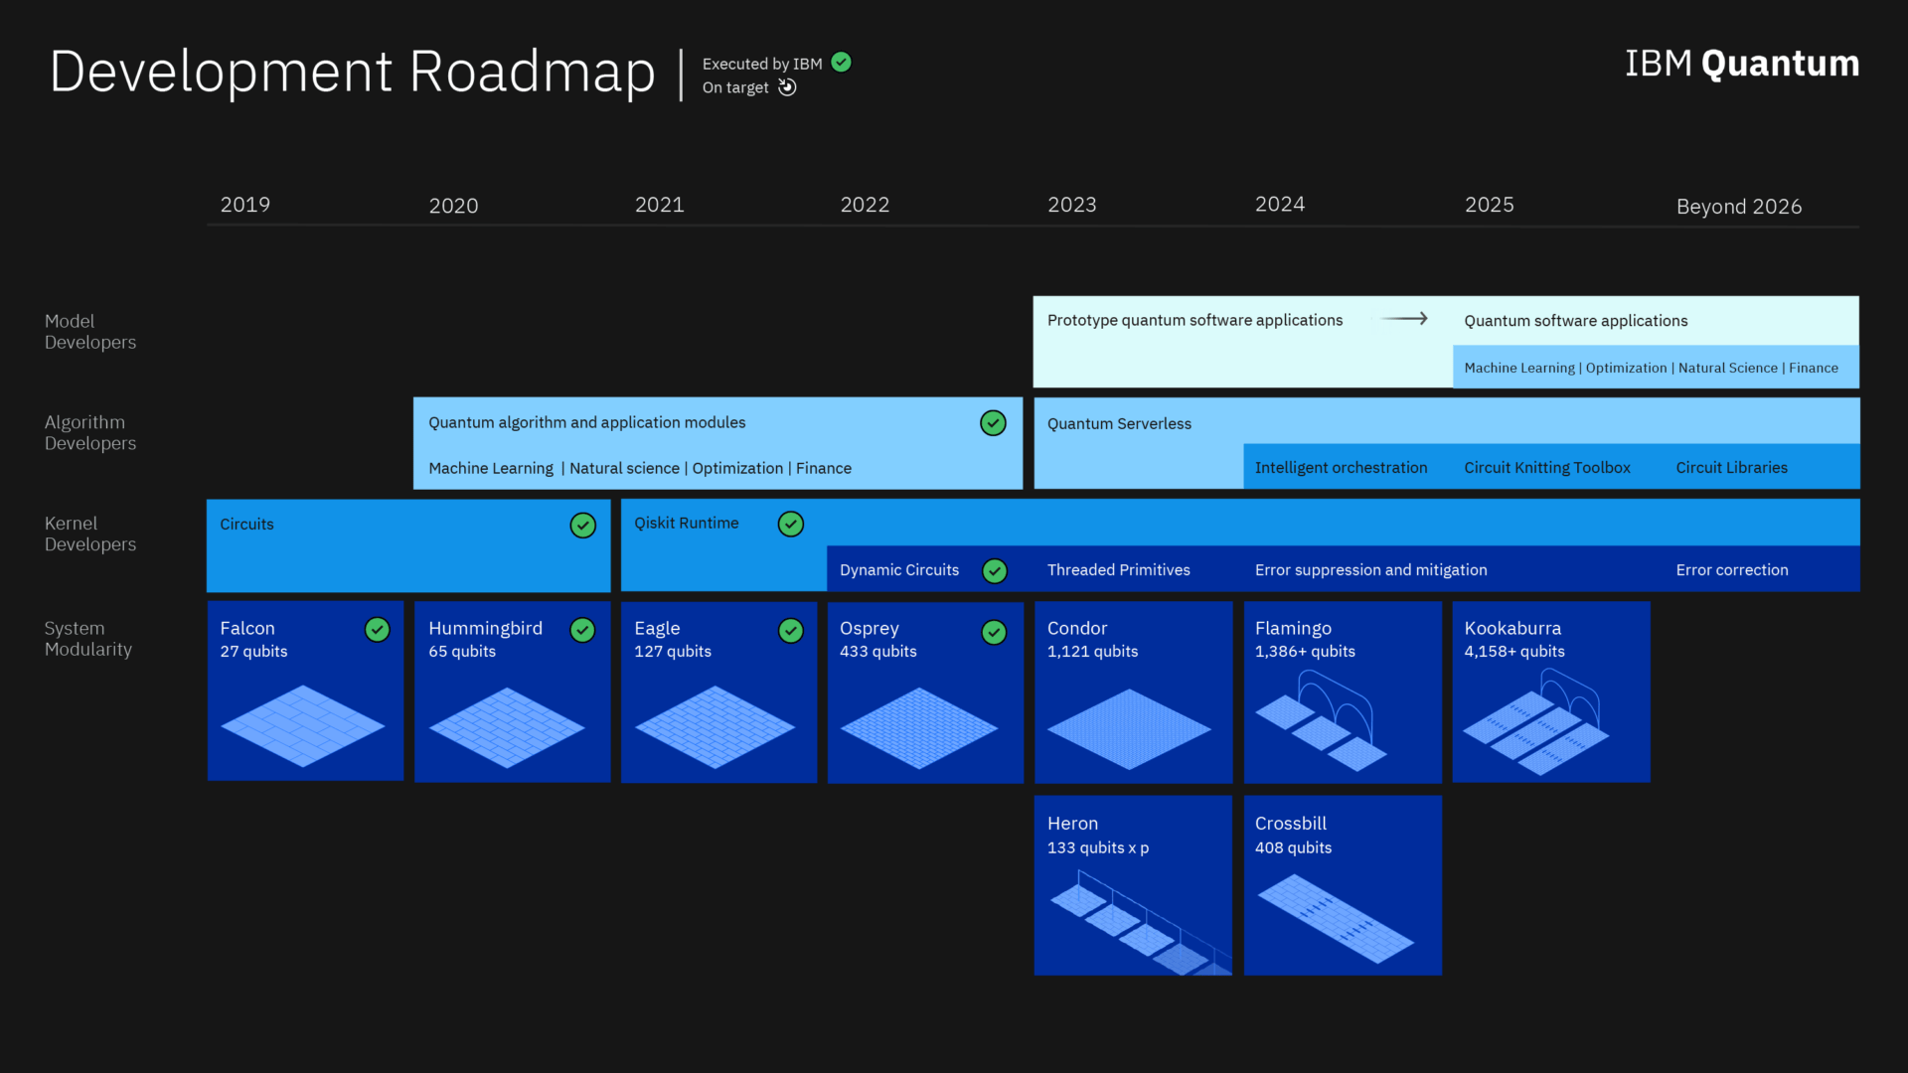1908x1073 pixels.
Task: Click the On target refresh icon
Action: click(x=786, y=86)
